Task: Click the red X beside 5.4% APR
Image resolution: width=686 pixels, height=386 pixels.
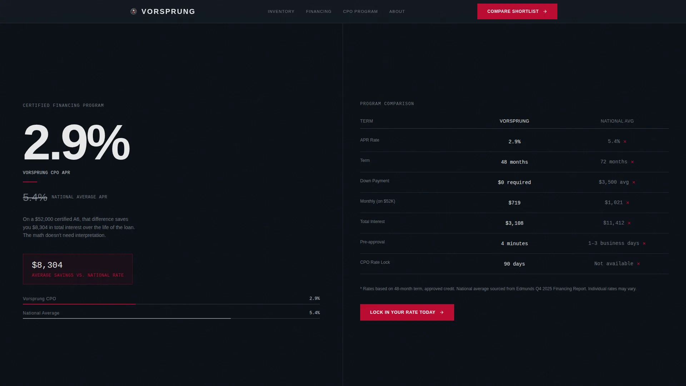Action: tap(625, 142)
